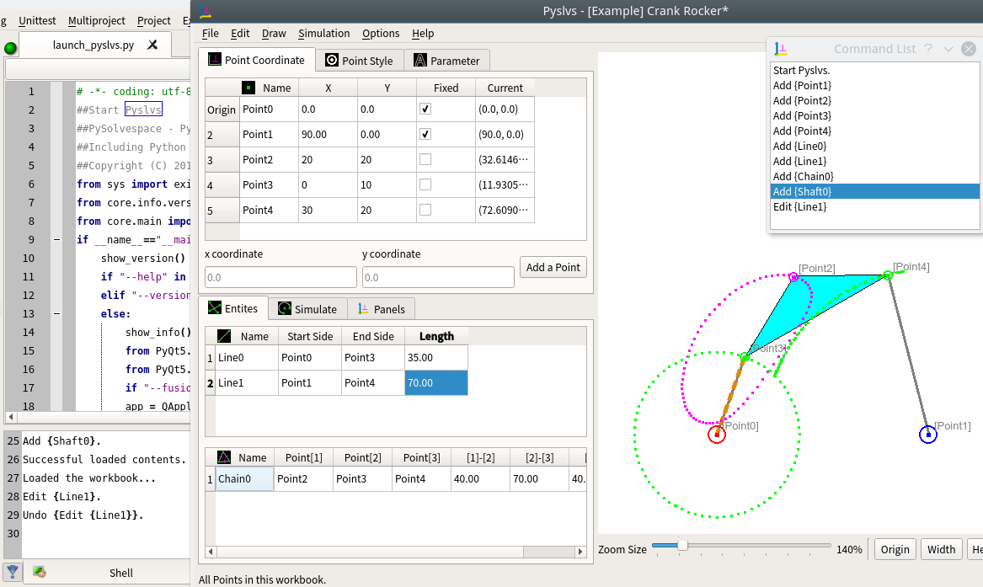Image resolution: width=983 pixels, height=587 pixels.
Task: Expand the Command List chevron menu
Action: (948, 48)
